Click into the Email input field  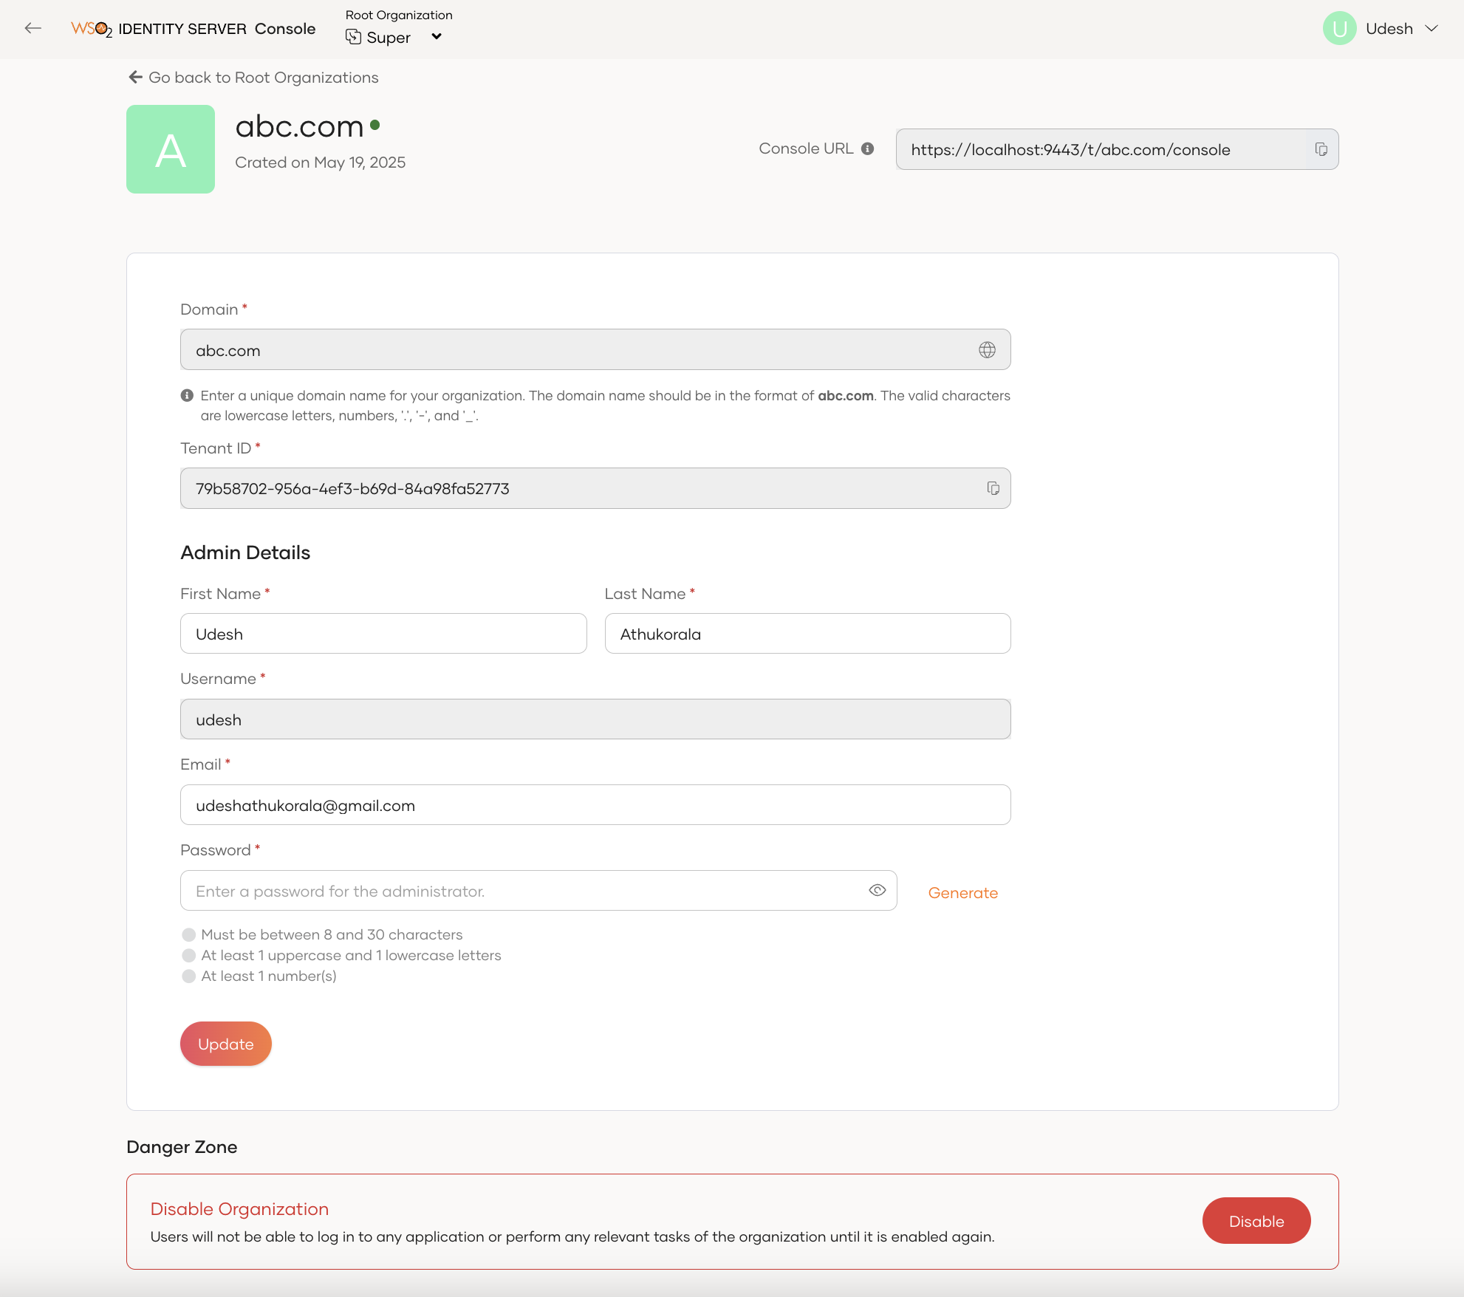coord(595,805)
